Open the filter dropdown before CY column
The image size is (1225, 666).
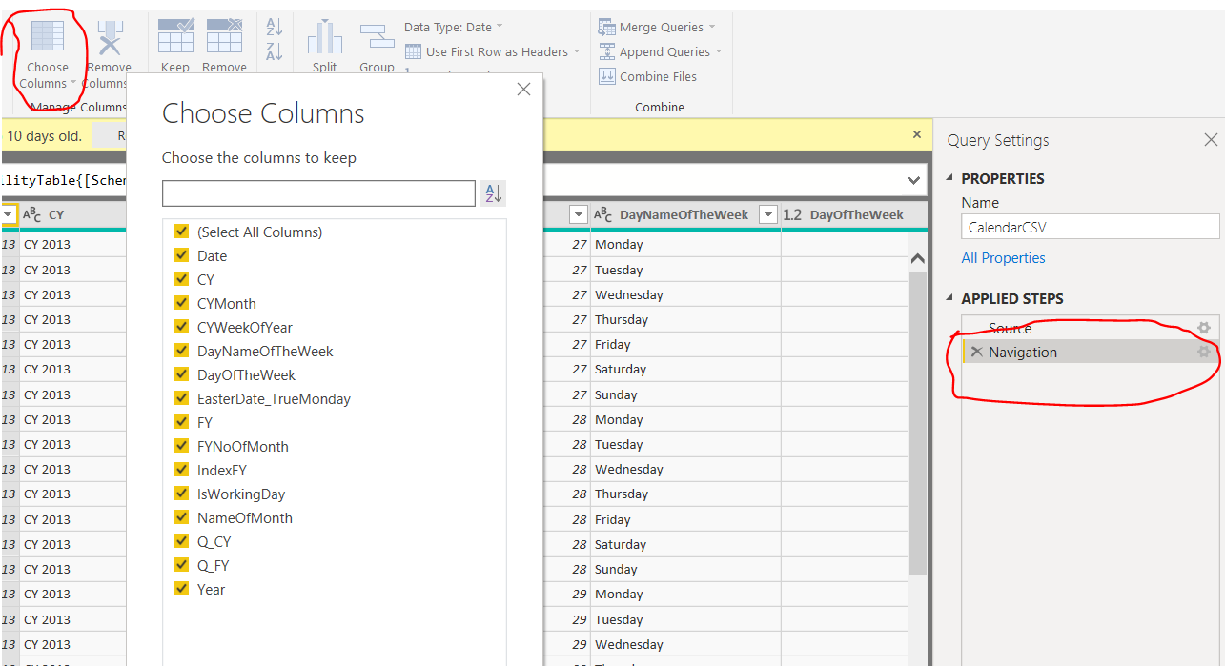point(8,215)
